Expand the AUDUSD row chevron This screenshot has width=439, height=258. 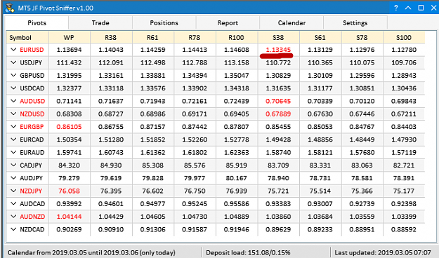(13, 101)
